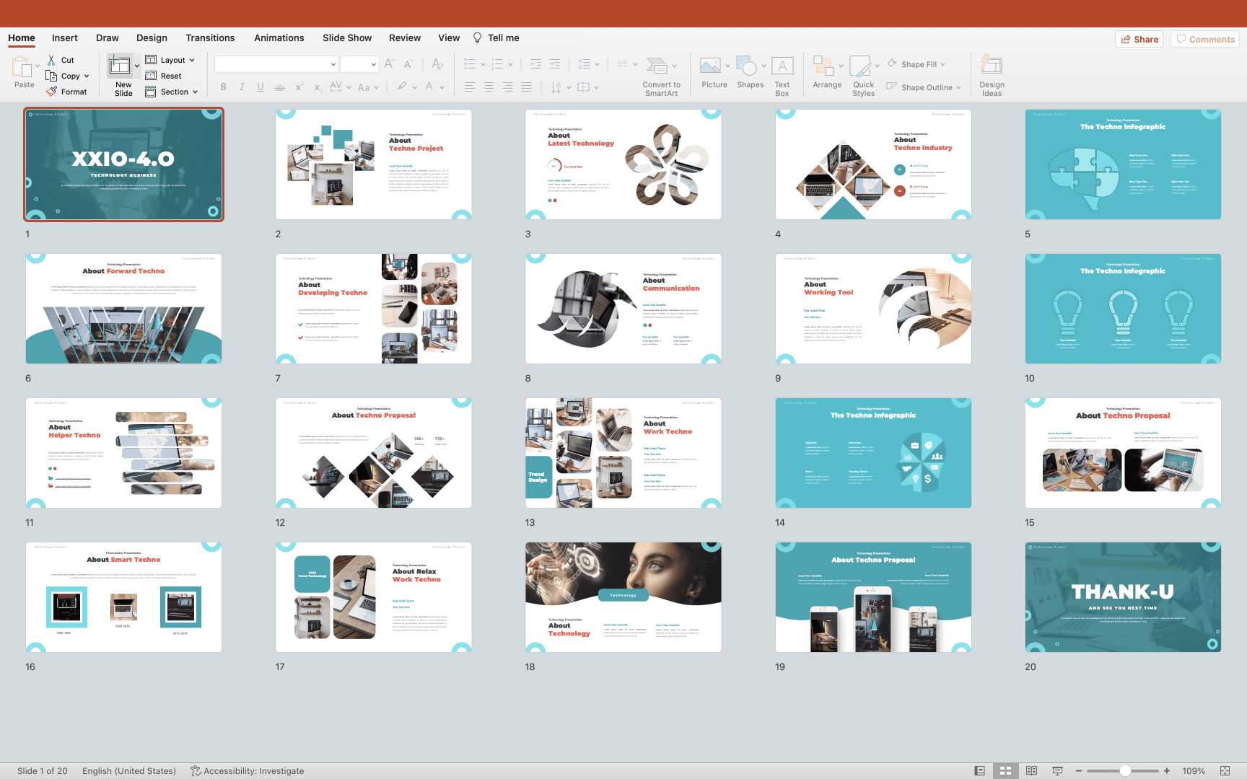Insert a New Slide
The image size is (1247, 779).
120,66
